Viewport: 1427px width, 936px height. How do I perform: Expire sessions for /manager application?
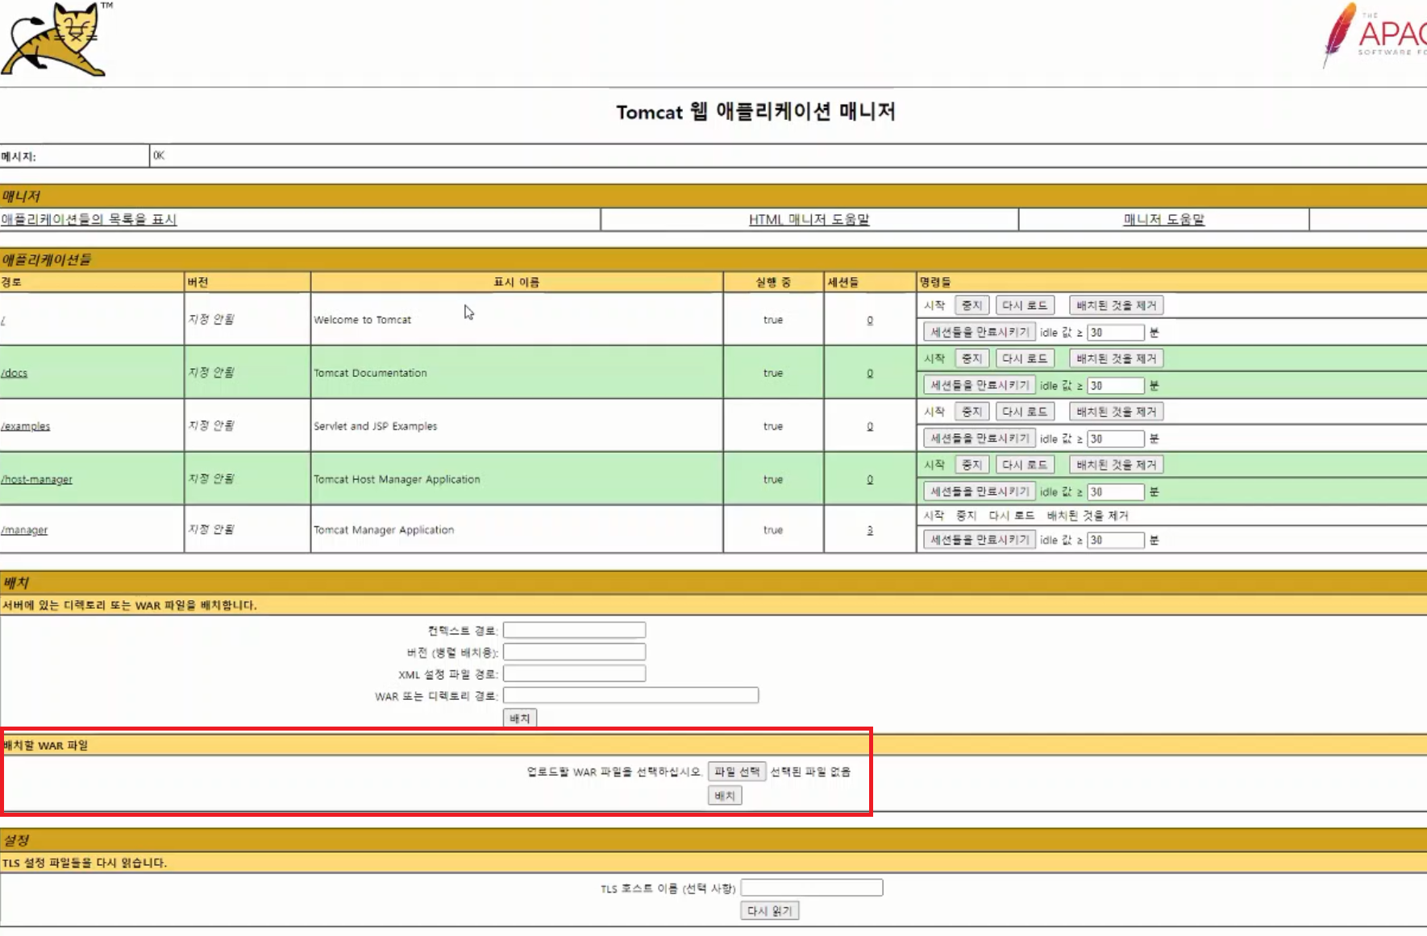pos(980,540)
